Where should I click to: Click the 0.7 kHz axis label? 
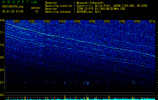pyautogui.click(x=2, y=82)
